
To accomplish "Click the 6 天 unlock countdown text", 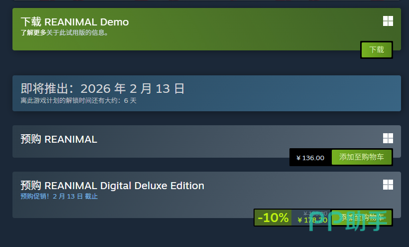I will [x=130, y=100].
